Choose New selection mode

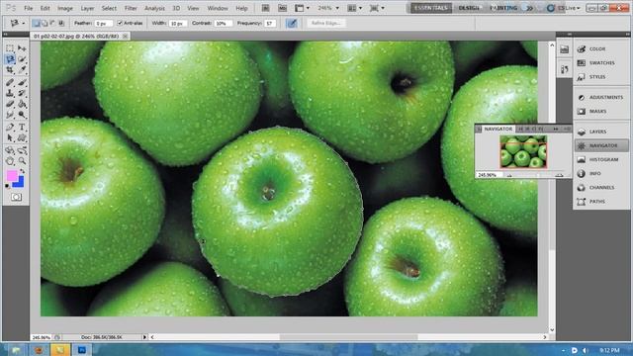point(36,23)
